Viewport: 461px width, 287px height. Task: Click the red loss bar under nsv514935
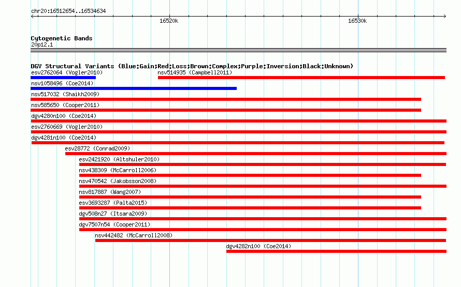click(301, 78)
